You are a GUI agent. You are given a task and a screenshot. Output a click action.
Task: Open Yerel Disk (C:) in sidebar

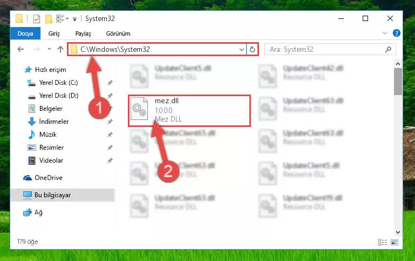58,83
